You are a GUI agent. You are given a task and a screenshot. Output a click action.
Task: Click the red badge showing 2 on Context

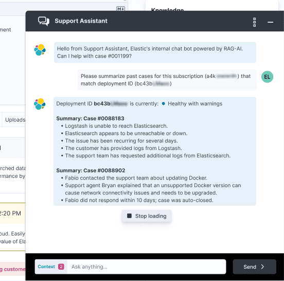[61, 267]
